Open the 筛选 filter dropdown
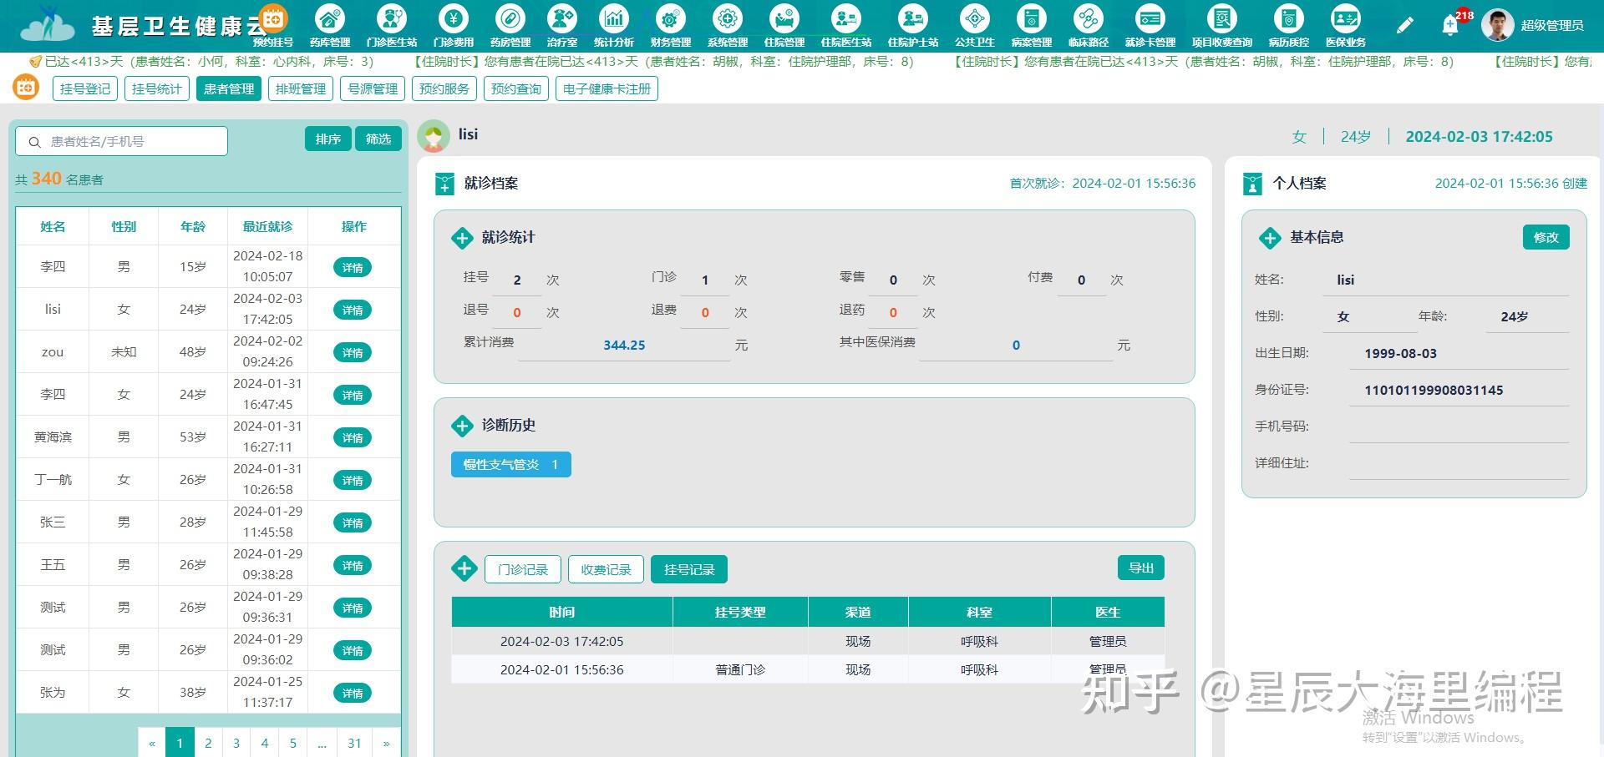Viewport: 1604px width, 757px height. tap(378, 139)
